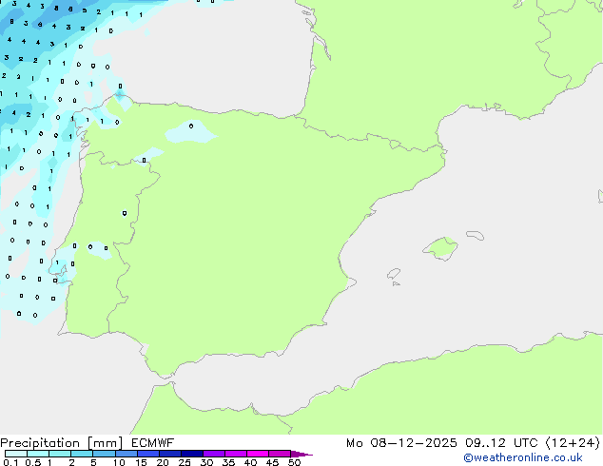The height and width of the screenshot is (466, 603).
Task: Click the 0.5–1 mm legend color box
Action: (38, 454)
